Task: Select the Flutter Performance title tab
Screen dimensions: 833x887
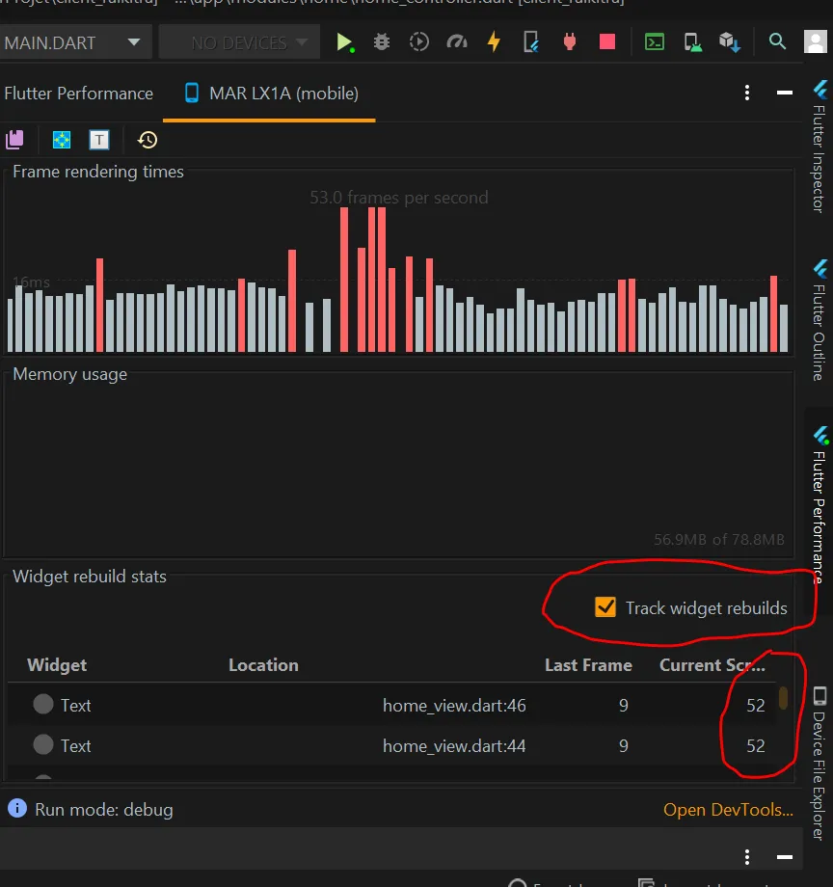Action: [x=79, y=94]
